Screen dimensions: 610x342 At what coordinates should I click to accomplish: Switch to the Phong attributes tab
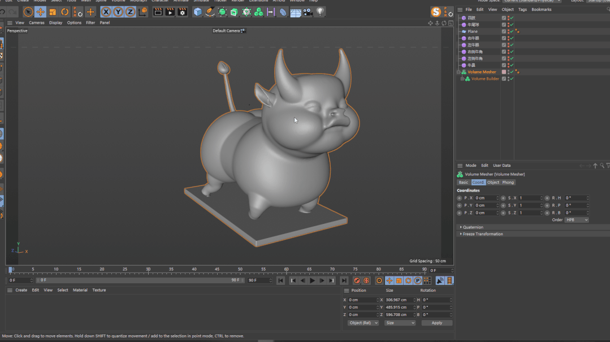(x=508, y=183)
